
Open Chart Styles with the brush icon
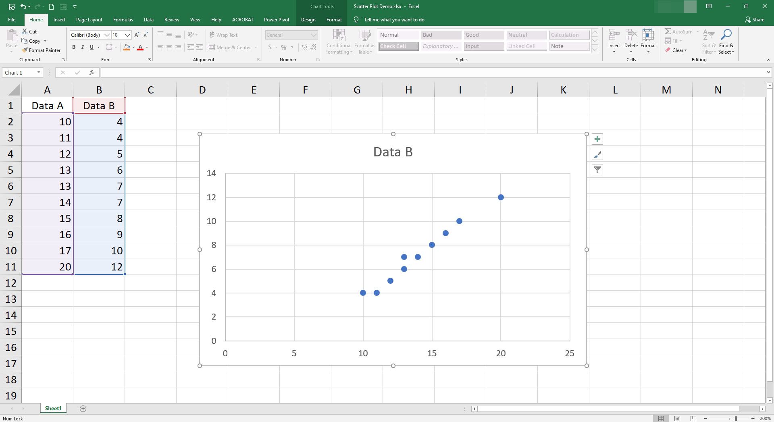[597, 154]
